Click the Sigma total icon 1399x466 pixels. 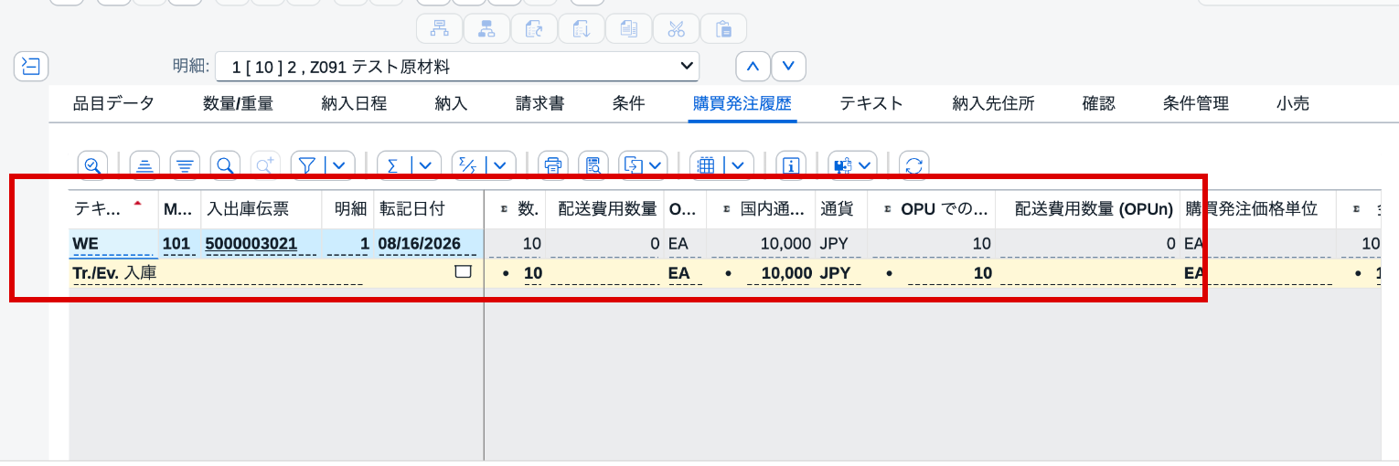tap(393, 165)
